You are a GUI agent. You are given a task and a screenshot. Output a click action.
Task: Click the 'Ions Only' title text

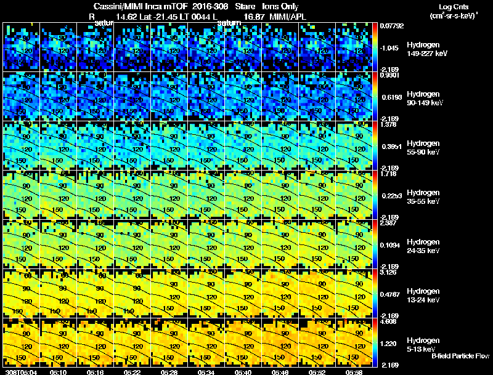coord(280,6)
